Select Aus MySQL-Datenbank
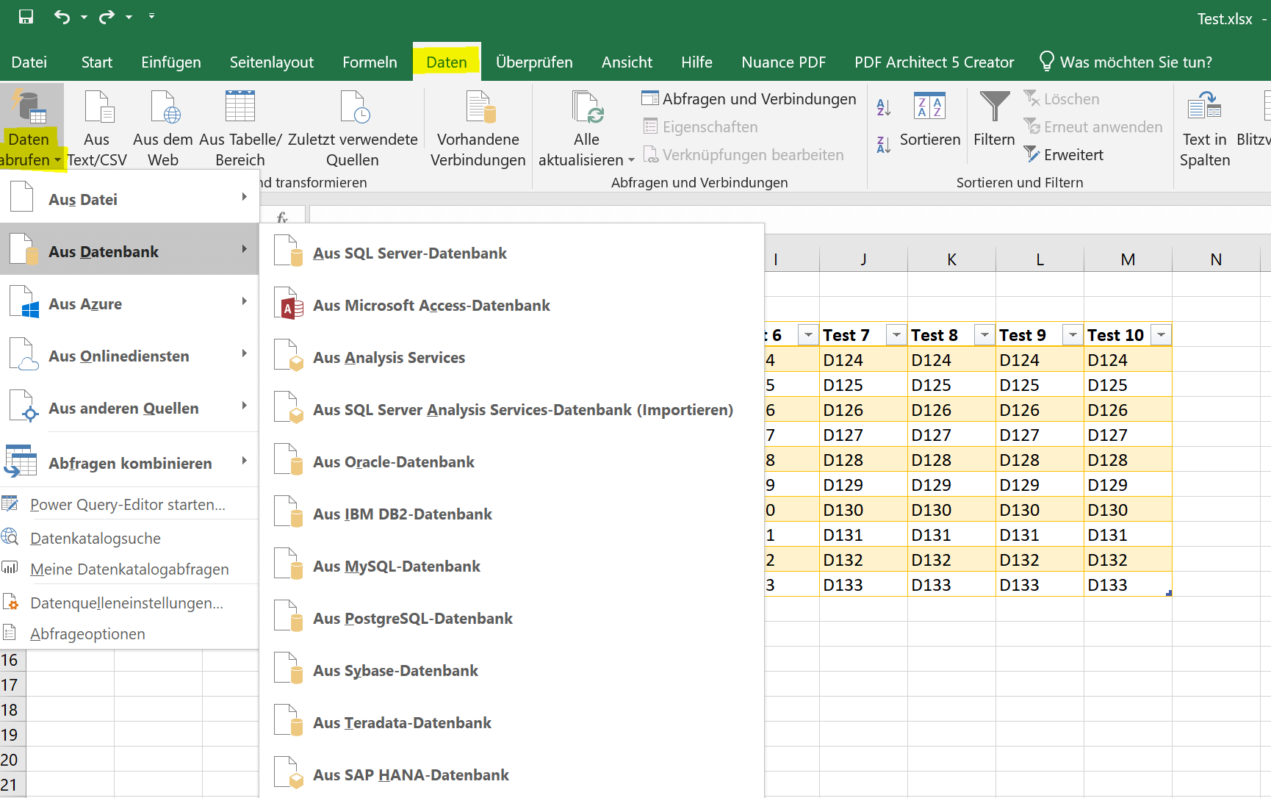 click(x=511, y=566)
